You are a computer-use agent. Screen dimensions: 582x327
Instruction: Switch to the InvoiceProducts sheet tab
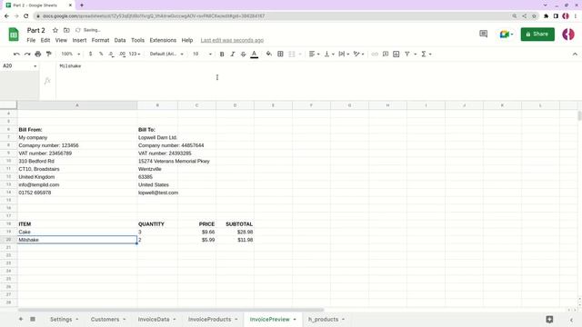click(209, 319)
